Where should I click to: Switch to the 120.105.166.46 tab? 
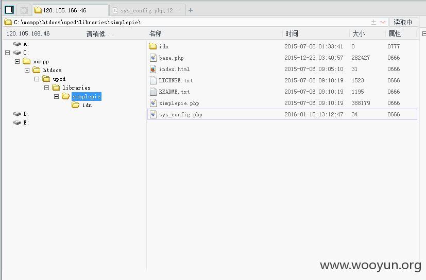click(70, 10)
